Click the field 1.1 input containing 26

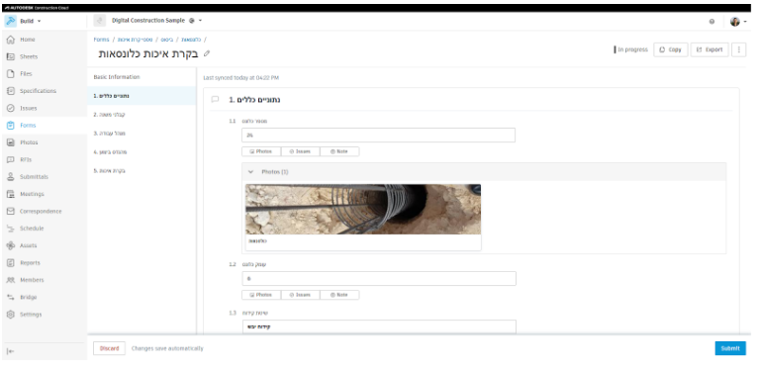(378, 136)
